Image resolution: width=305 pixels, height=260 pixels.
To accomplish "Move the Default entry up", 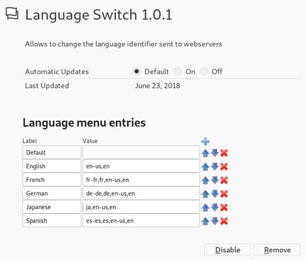I will [205, 153].
